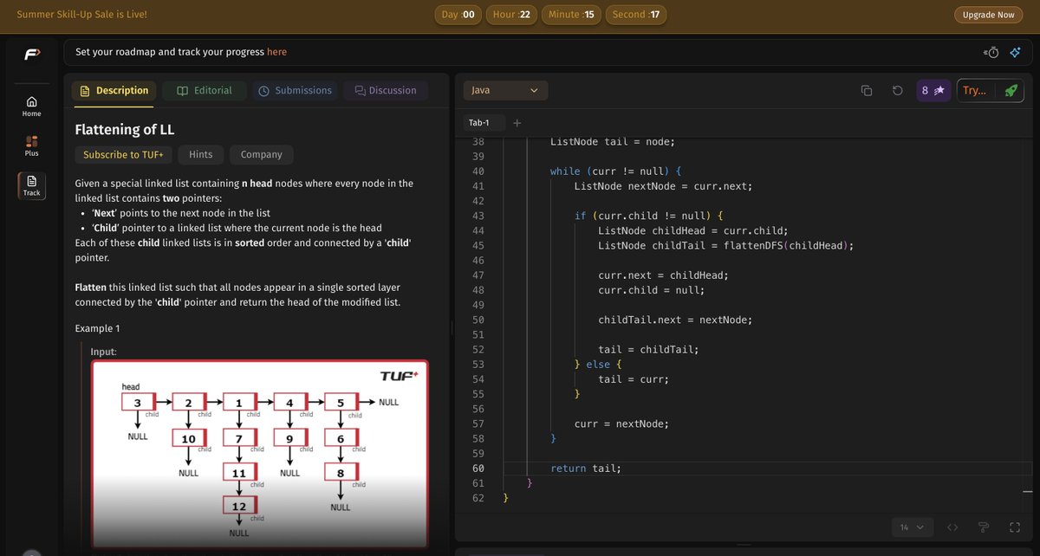The height and width of the screenshot is (556, 1040).
Task: Click line number 38 in gutter
Action: tap(478, 142)
